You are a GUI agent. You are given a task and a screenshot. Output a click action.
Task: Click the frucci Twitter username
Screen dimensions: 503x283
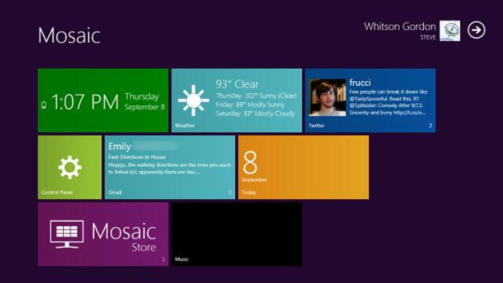tap(360, 83)
